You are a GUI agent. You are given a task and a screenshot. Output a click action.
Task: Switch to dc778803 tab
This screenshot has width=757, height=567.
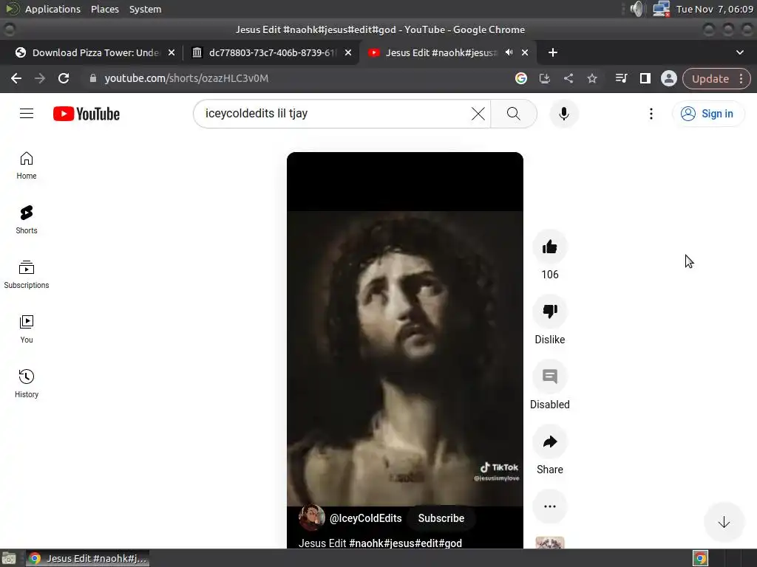(x=271, y=52)
